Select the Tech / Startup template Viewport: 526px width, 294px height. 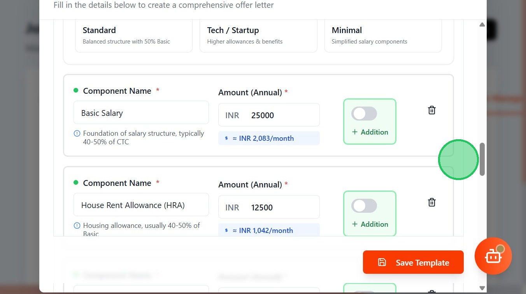[x=258, y=35]
